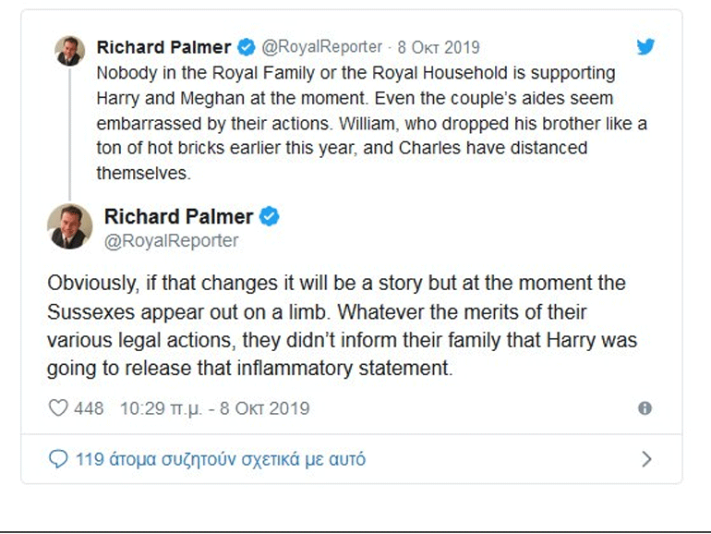The image size is (711, 534).
Task: Click verified badge in quoted tweet header
Action: (x=247, y=47)
